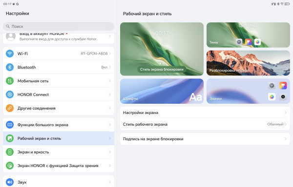This screenshot has width=293, height=187.
Task: Tap the Звук speaker icon
Action: click(x=10, y=182)
